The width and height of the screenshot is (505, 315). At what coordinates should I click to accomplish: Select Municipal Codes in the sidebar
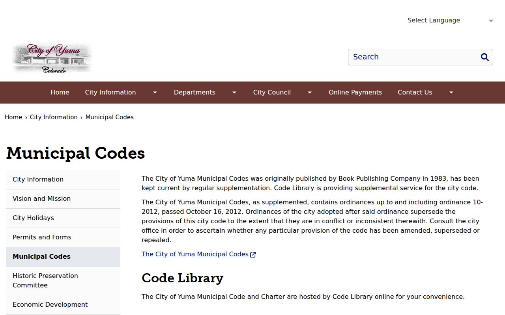(63, 257)
